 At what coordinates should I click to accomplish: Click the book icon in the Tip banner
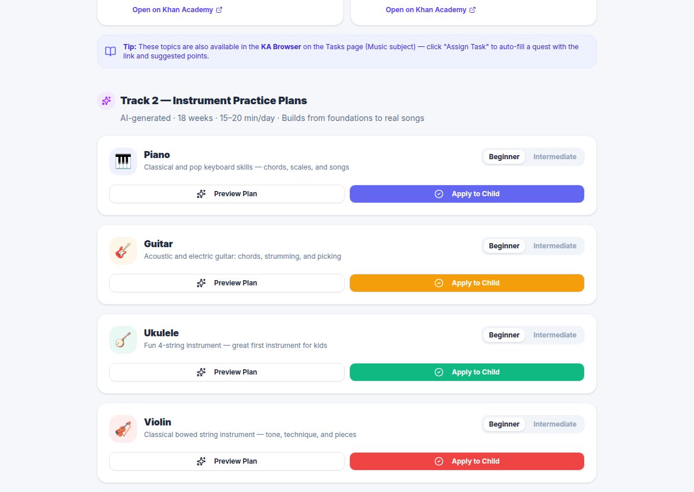point(110,52)
